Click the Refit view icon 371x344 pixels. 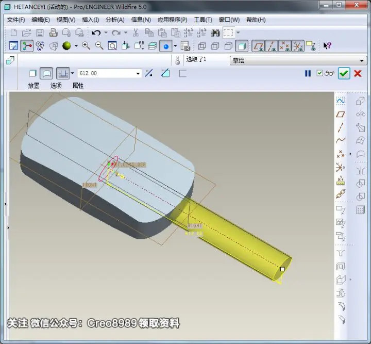click(x=112, y=46)
